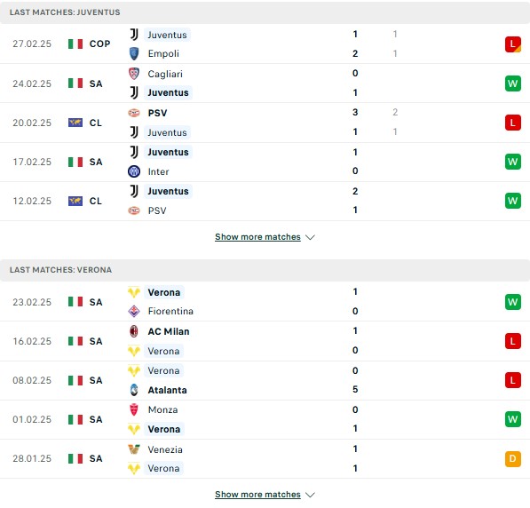Click the Monza club crest icon
530x508 pixels.
point(134,409)
